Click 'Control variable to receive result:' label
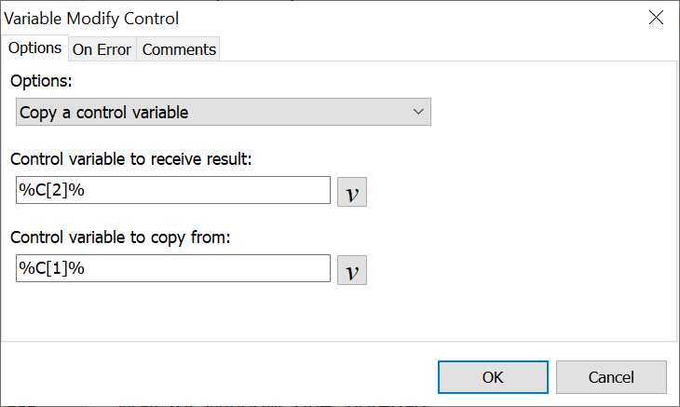 click(x=131, y=159)
